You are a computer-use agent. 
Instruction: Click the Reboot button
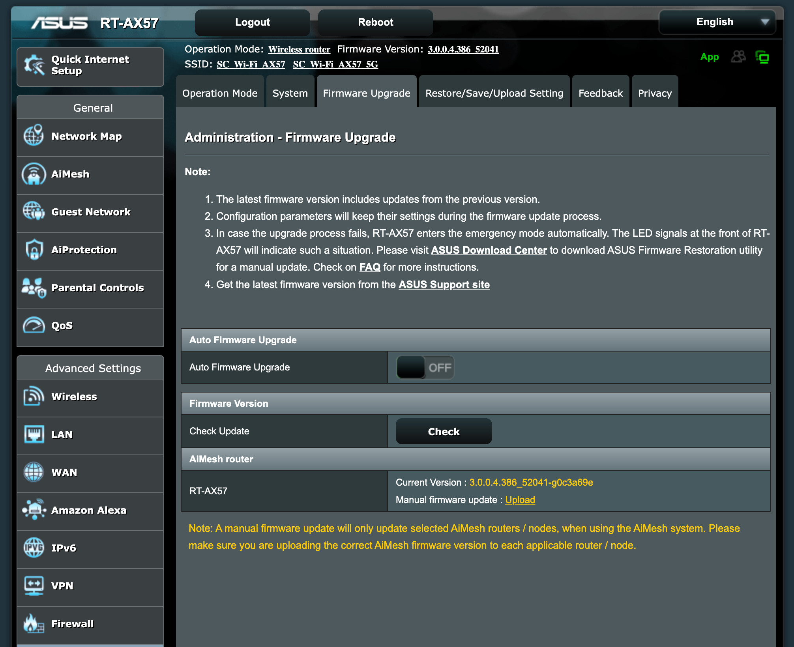tap(375, 21)
